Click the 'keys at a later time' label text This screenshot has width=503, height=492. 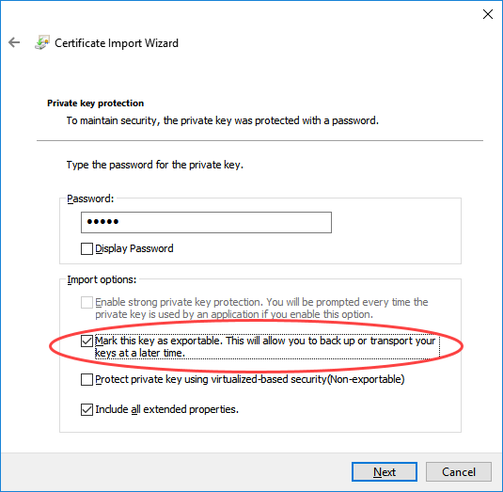click(x=140, y=353)
